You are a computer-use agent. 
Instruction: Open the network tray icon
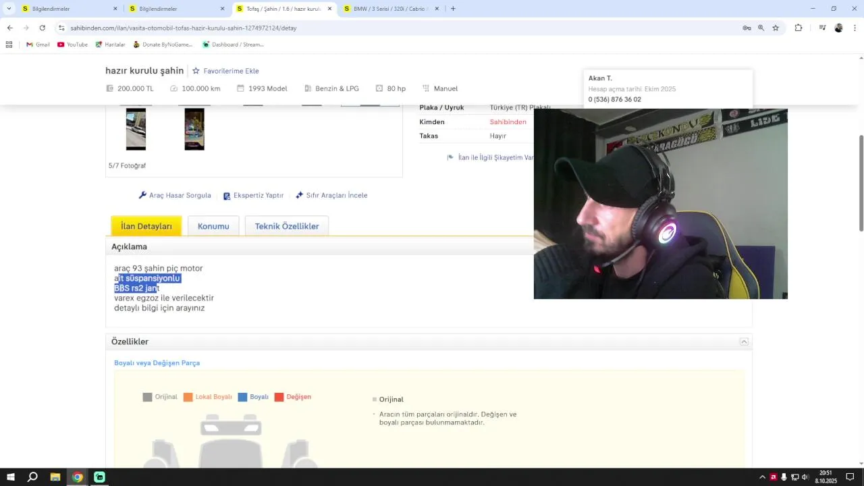794,477
